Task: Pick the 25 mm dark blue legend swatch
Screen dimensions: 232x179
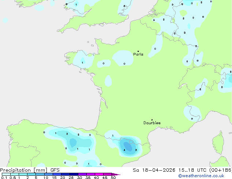Action: [74, 174]
